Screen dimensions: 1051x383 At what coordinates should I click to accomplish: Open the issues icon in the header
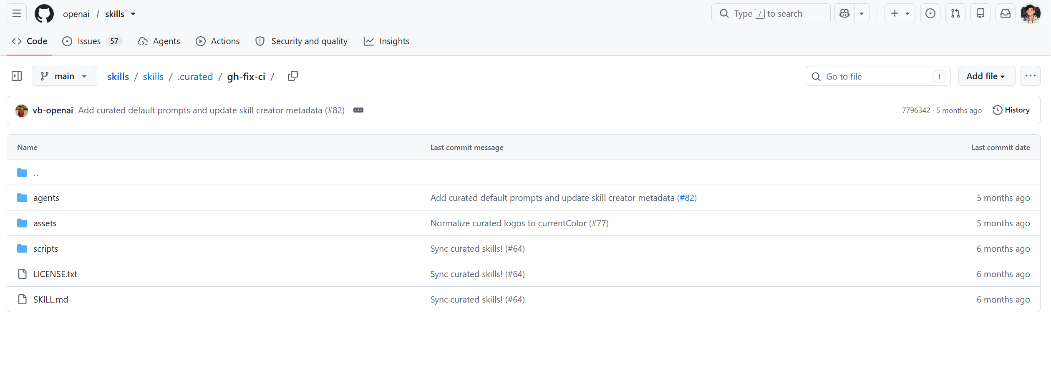click(x=930, y=13)
